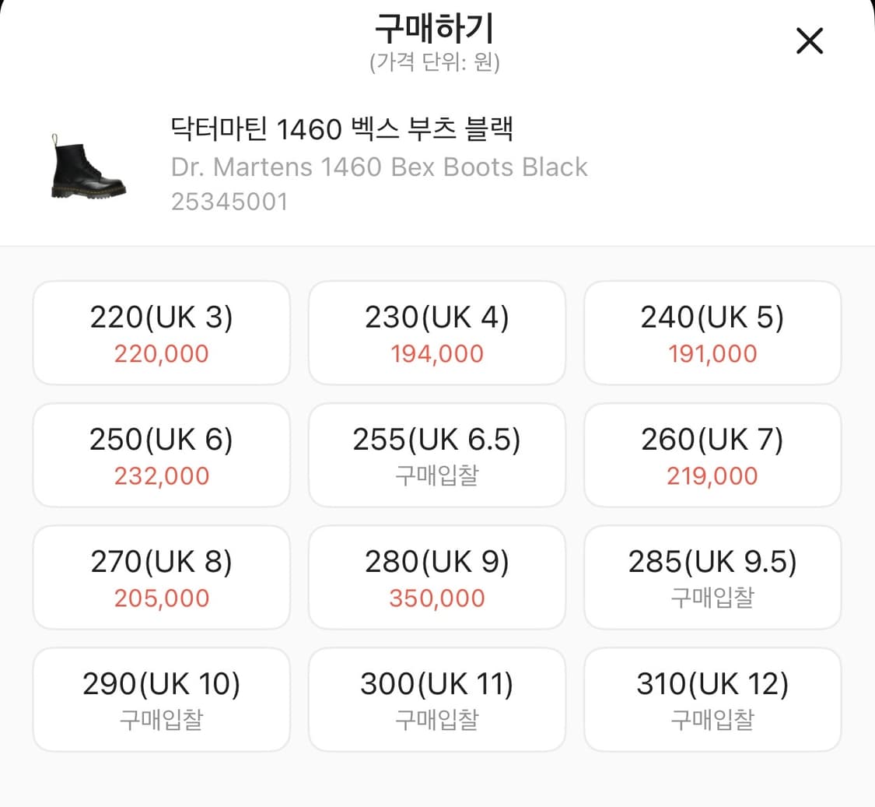Image resolution: width=875 pixels, height=807 pixels.
Task: Choose size 300(UK 11) bid option
Action: 436,699
